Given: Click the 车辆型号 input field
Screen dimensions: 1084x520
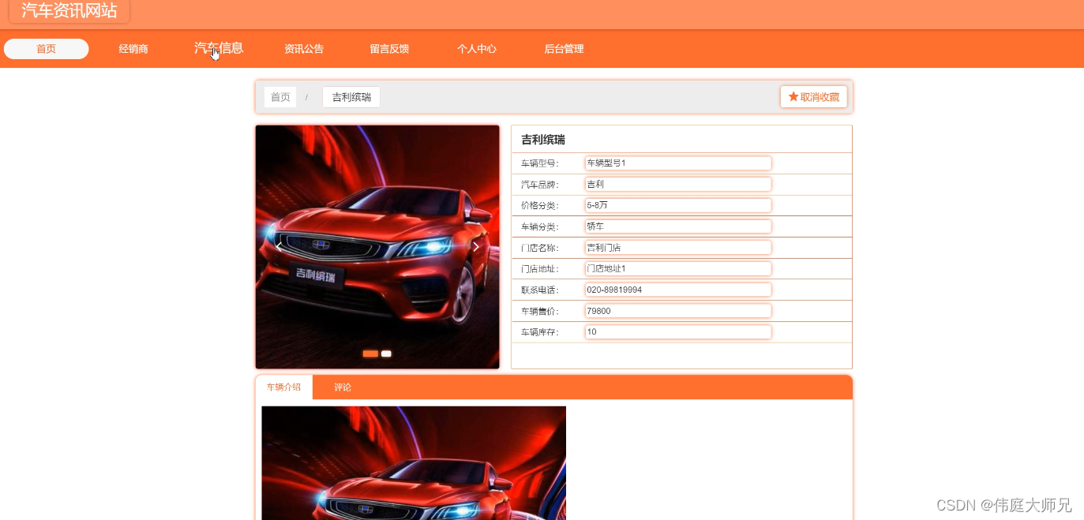Looking at the screenshot, I should [x=677, y=163].
